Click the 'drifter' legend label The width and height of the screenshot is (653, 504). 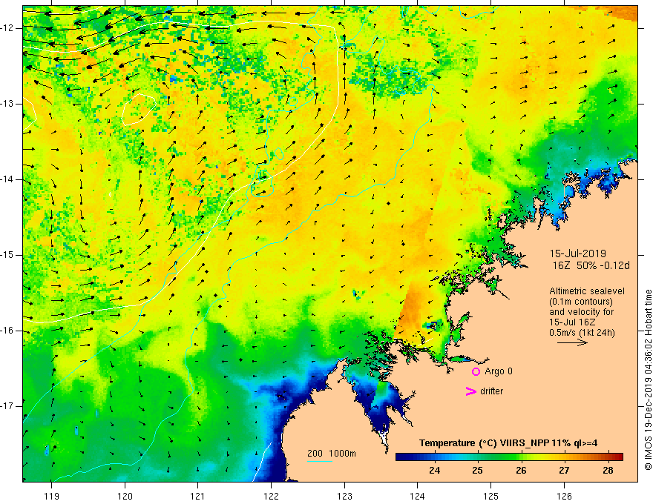tap(491, 391)
